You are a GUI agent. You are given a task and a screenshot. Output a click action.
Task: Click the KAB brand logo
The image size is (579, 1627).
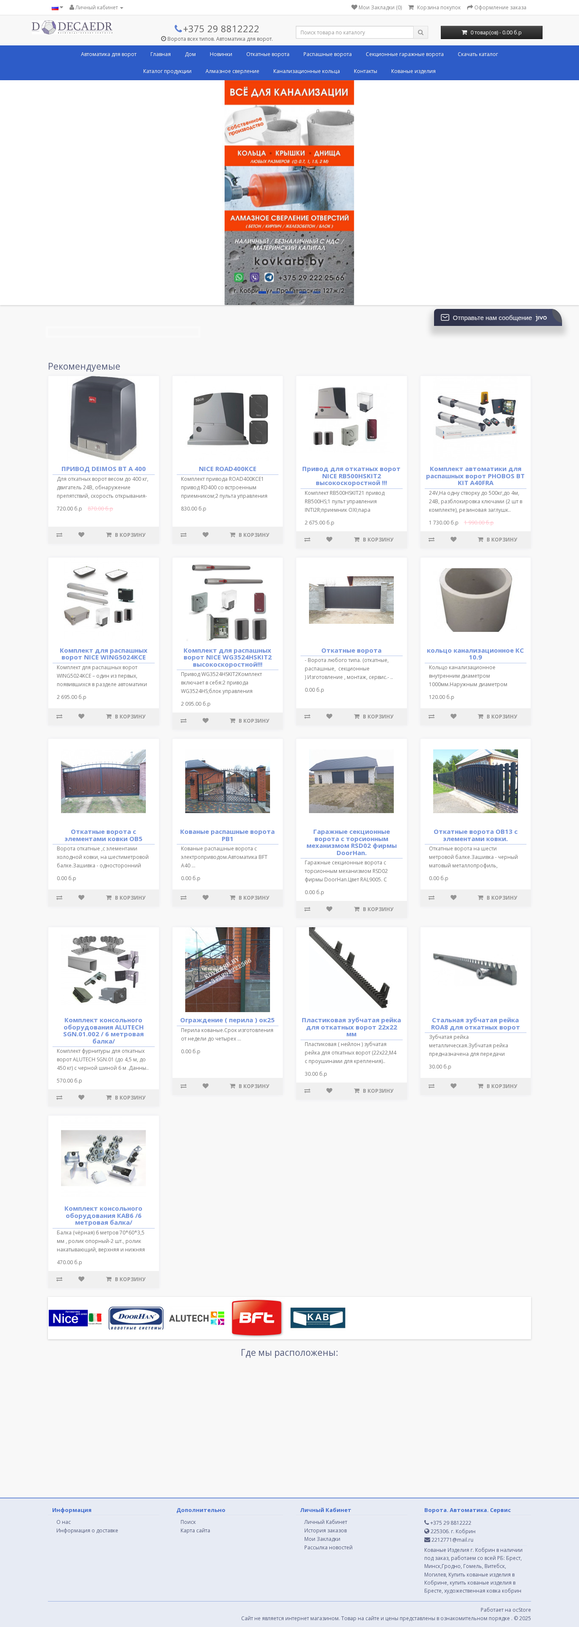click(317, 1318)
